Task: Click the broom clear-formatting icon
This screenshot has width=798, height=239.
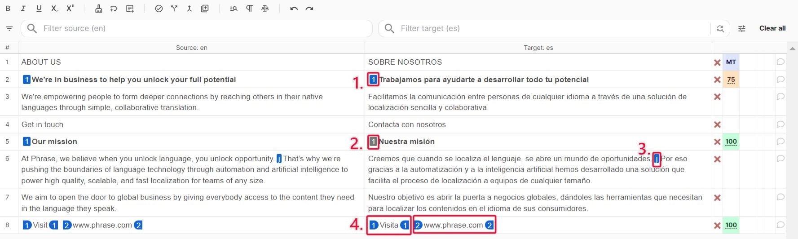Action: click(x=99, y=9)
